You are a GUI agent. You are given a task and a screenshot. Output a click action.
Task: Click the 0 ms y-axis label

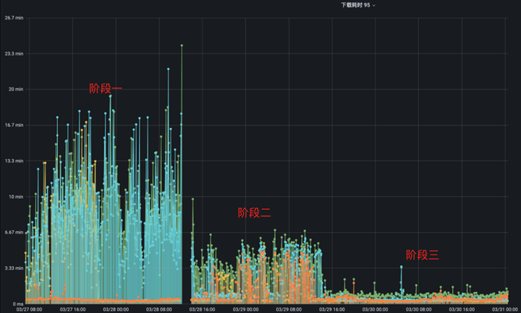pos(18,304)
